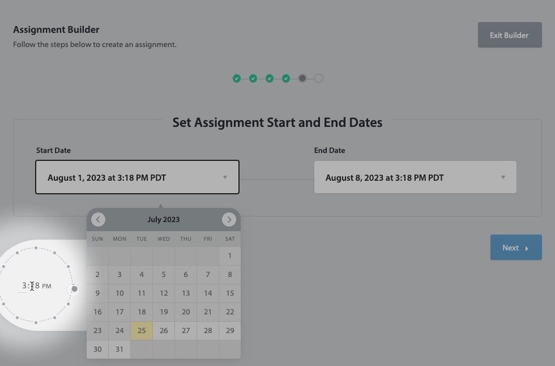
Task: Open the Start Date dropdown arrow
Action: coord(225,177)
